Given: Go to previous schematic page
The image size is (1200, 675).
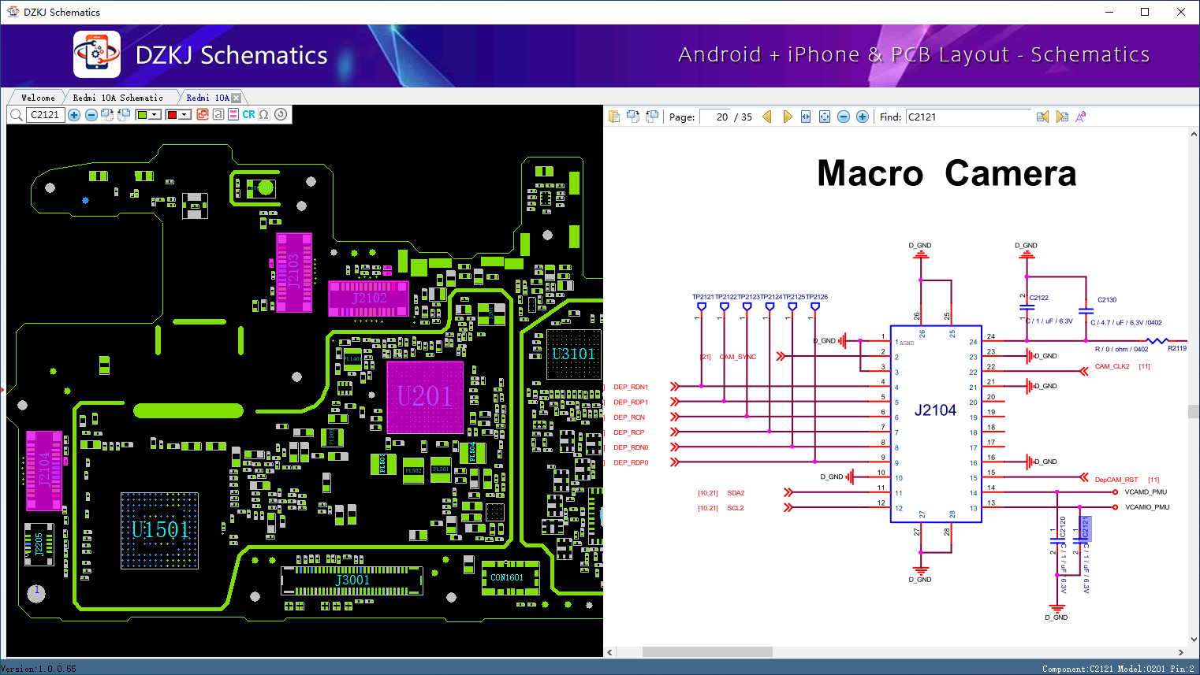Looking at the screenshot, I should tap(767, 117).
